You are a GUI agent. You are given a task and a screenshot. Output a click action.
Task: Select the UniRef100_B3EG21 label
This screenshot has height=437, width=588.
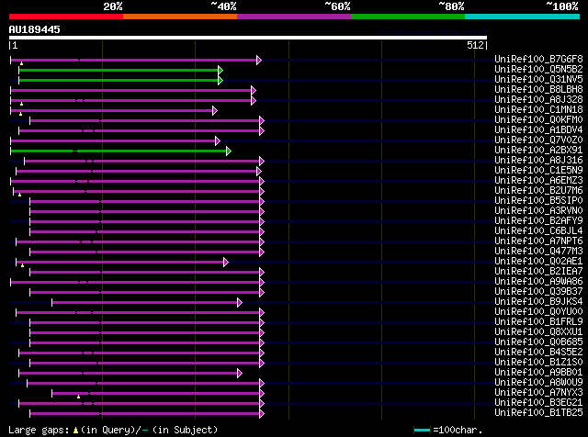[538, 403]
